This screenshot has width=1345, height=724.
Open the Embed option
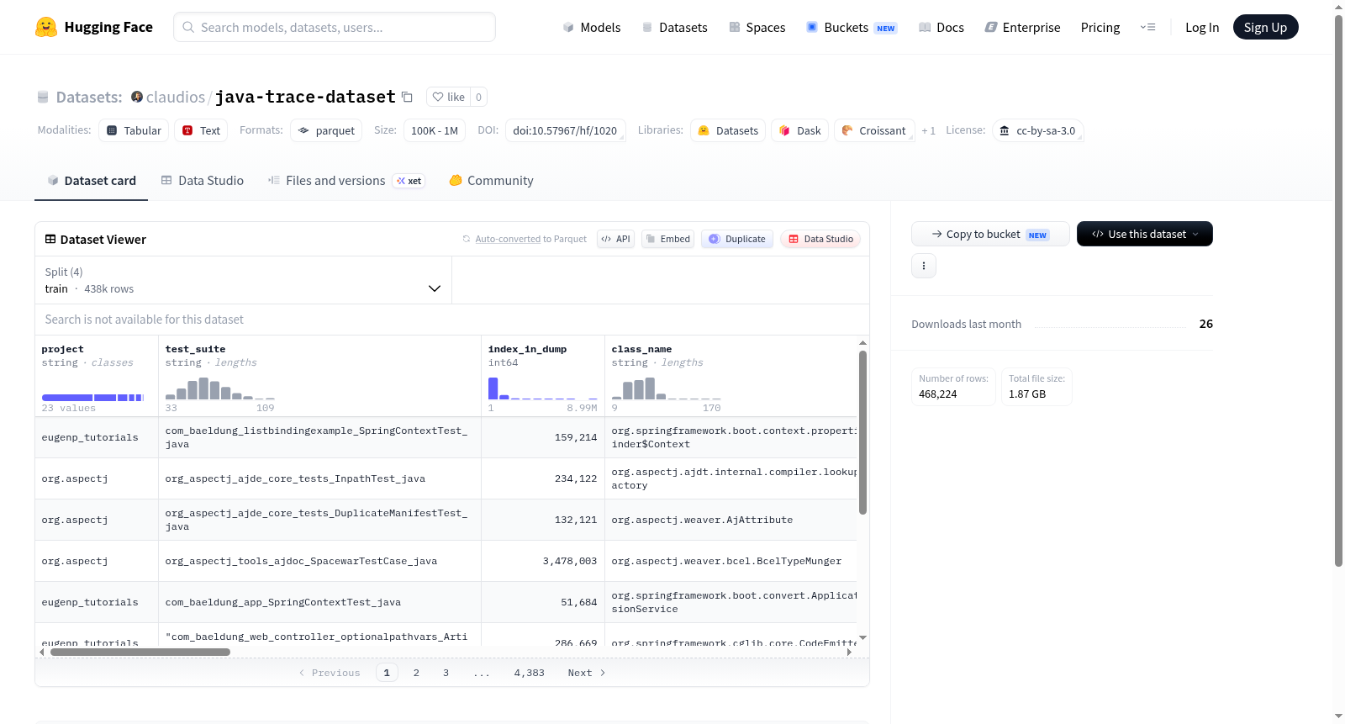point(667,239)
